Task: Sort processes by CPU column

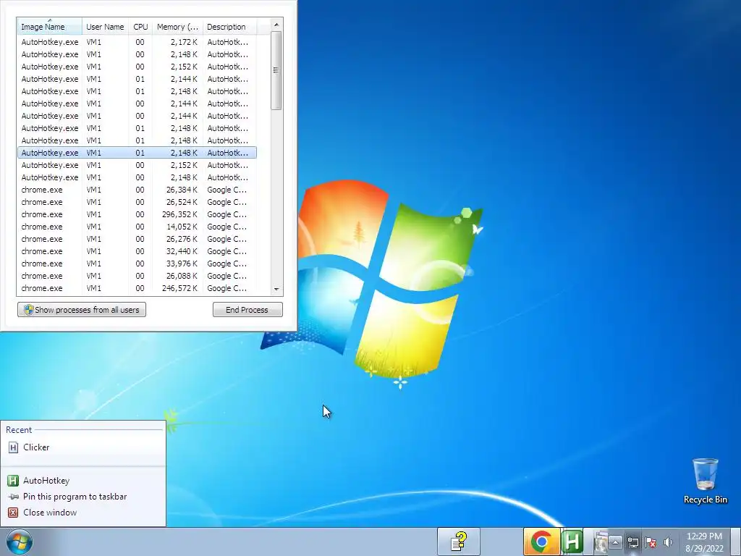Action: (x=140, y=27)
